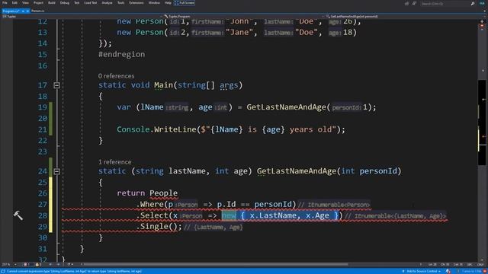Click line number 22 in the margin
This screenshot has height=274, width=488.
[x=43, y=140]
